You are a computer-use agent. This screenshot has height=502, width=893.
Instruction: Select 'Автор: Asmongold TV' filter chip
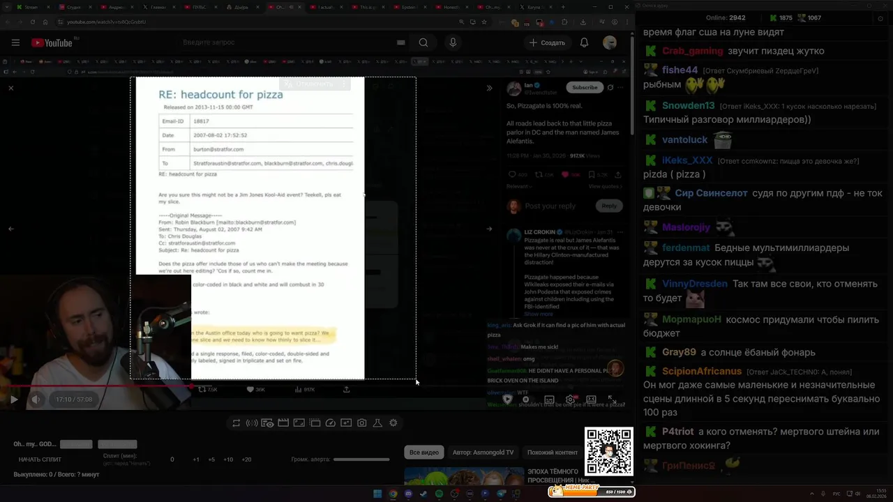point(483,452)
